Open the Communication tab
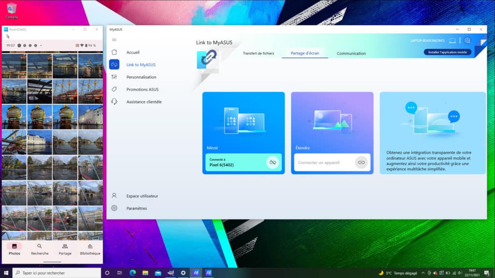495x278 pixels. [351, 53]
